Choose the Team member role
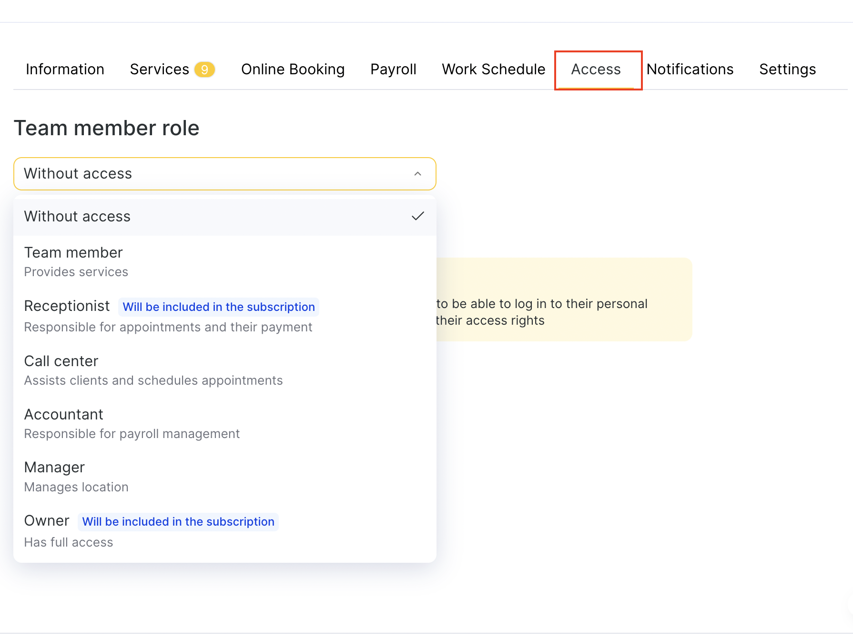Viewport: 853px width, 638px height. coord(73,261)
